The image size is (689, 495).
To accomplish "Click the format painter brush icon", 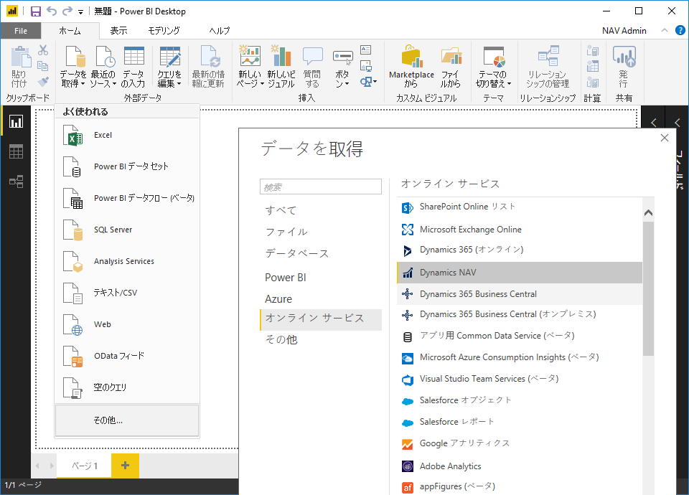I will point(42,82).
